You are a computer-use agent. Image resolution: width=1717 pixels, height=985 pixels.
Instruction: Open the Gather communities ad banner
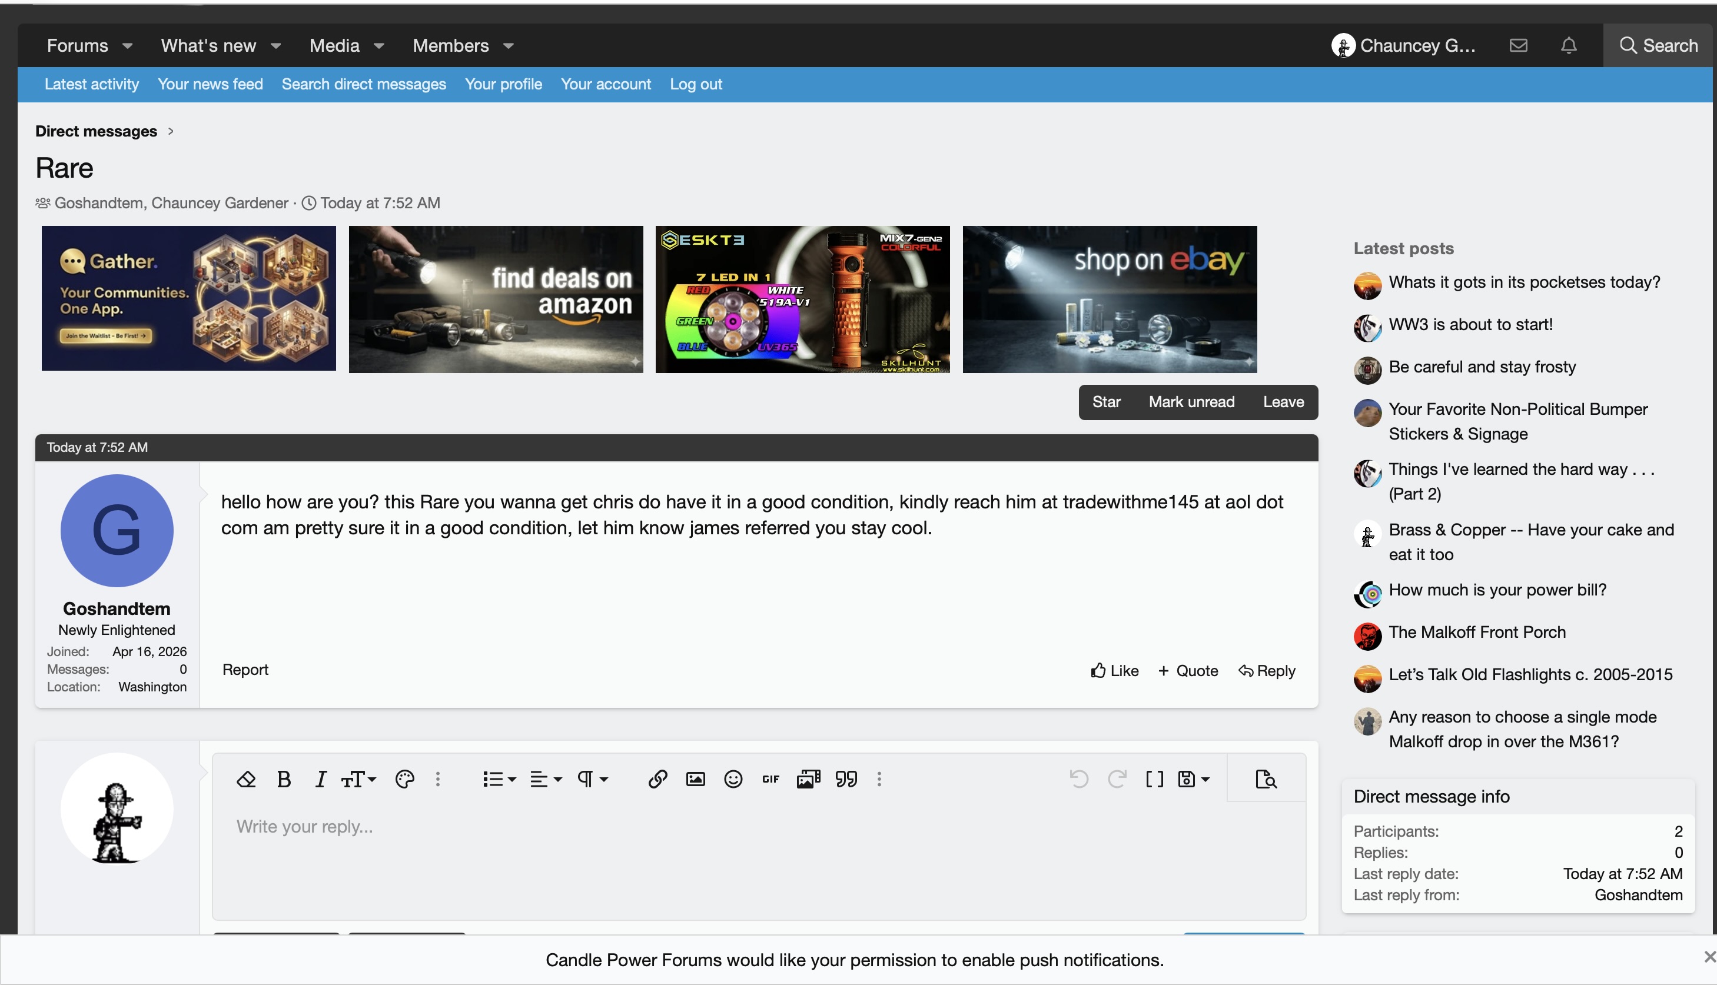click(189, 298)
